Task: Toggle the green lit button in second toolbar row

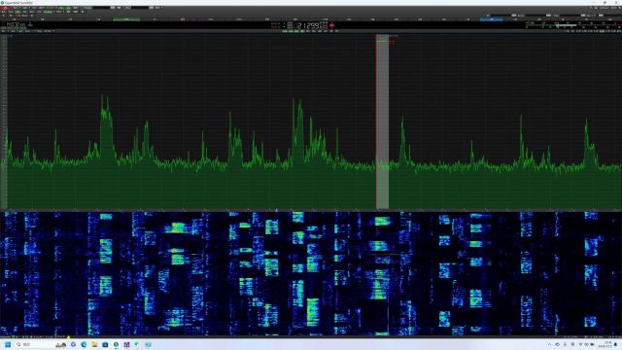Action: pos(48,12)
